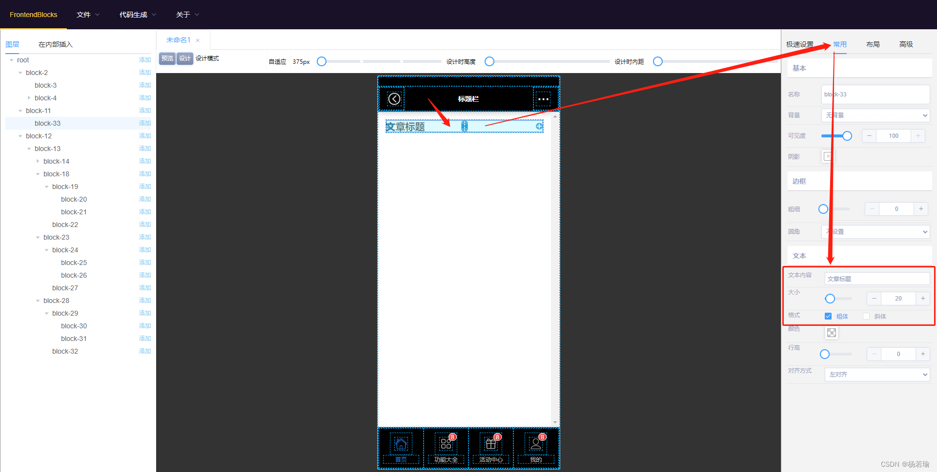This screenshot has height=472, width=937.
Task: Click 添加 next to block-33
Action: tap(145, 123)
